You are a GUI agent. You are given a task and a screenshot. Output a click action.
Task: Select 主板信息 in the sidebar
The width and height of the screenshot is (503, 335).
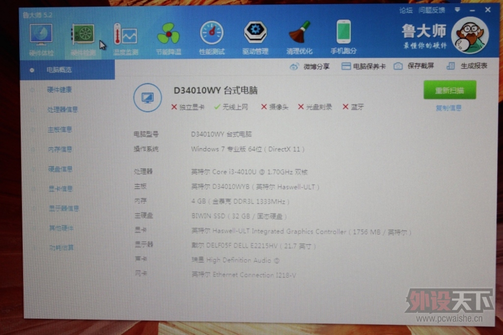[x=59, y=129]
